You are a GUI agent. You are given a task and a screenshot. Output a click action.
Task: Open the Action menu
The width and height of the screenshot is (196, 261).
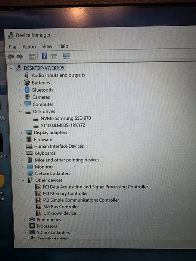29,47
